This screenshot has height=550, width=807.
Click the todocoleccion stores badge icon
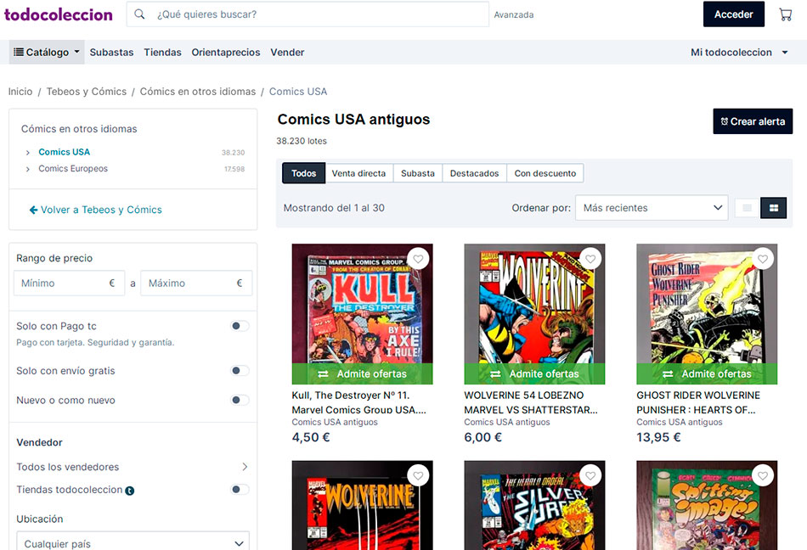130,491
